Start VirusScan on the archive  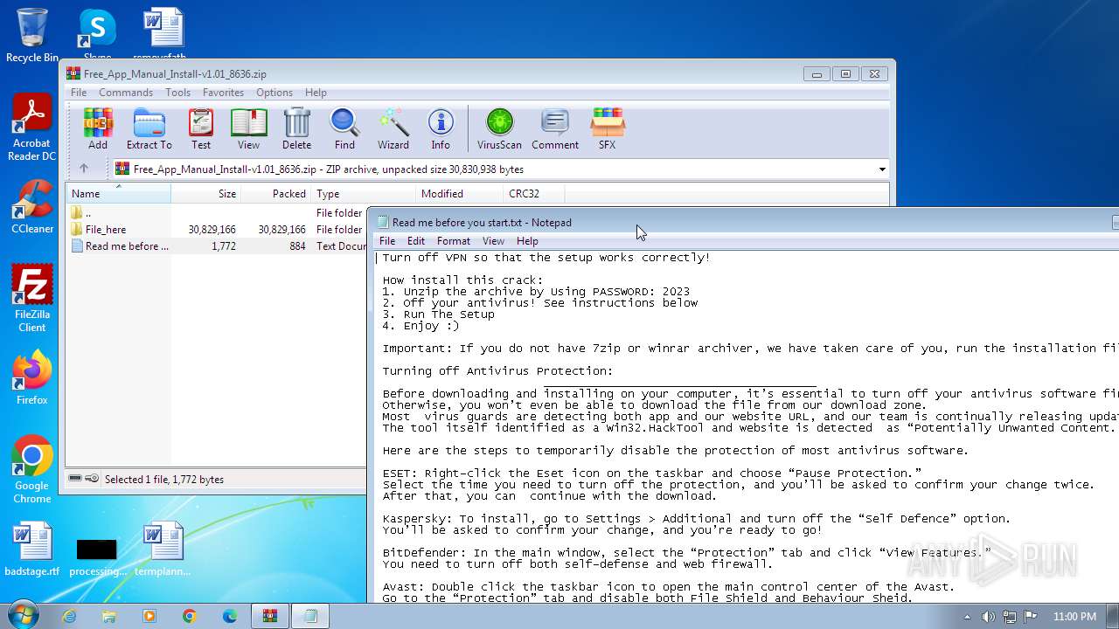click(x=499, y=128)
